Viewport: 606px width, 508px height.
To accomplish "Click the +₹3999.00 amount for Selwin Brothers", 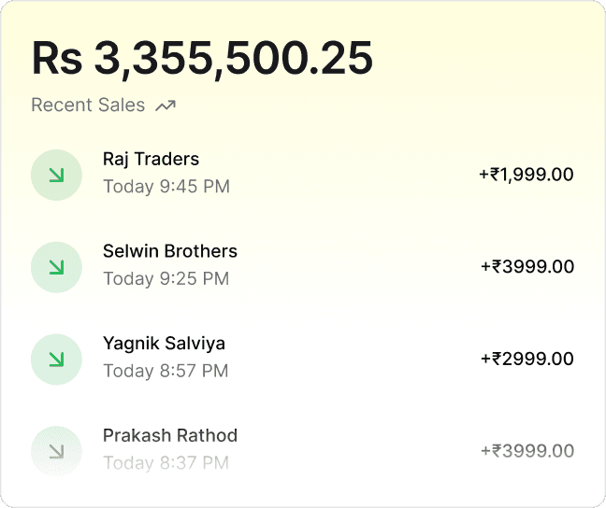I will [527, 266].
